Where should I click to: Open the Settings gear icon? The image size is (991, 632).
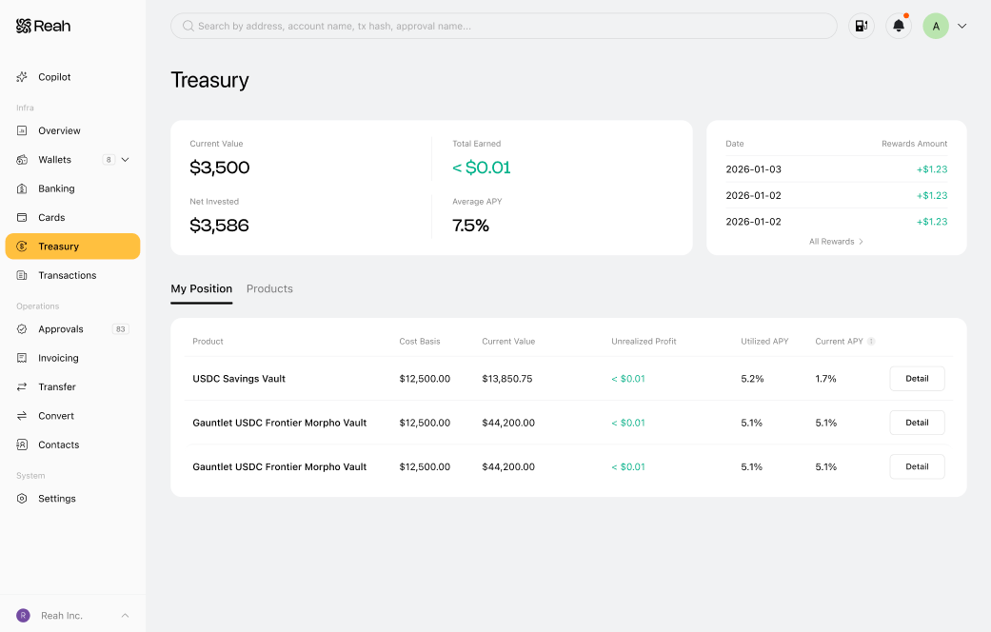point(22,499)
